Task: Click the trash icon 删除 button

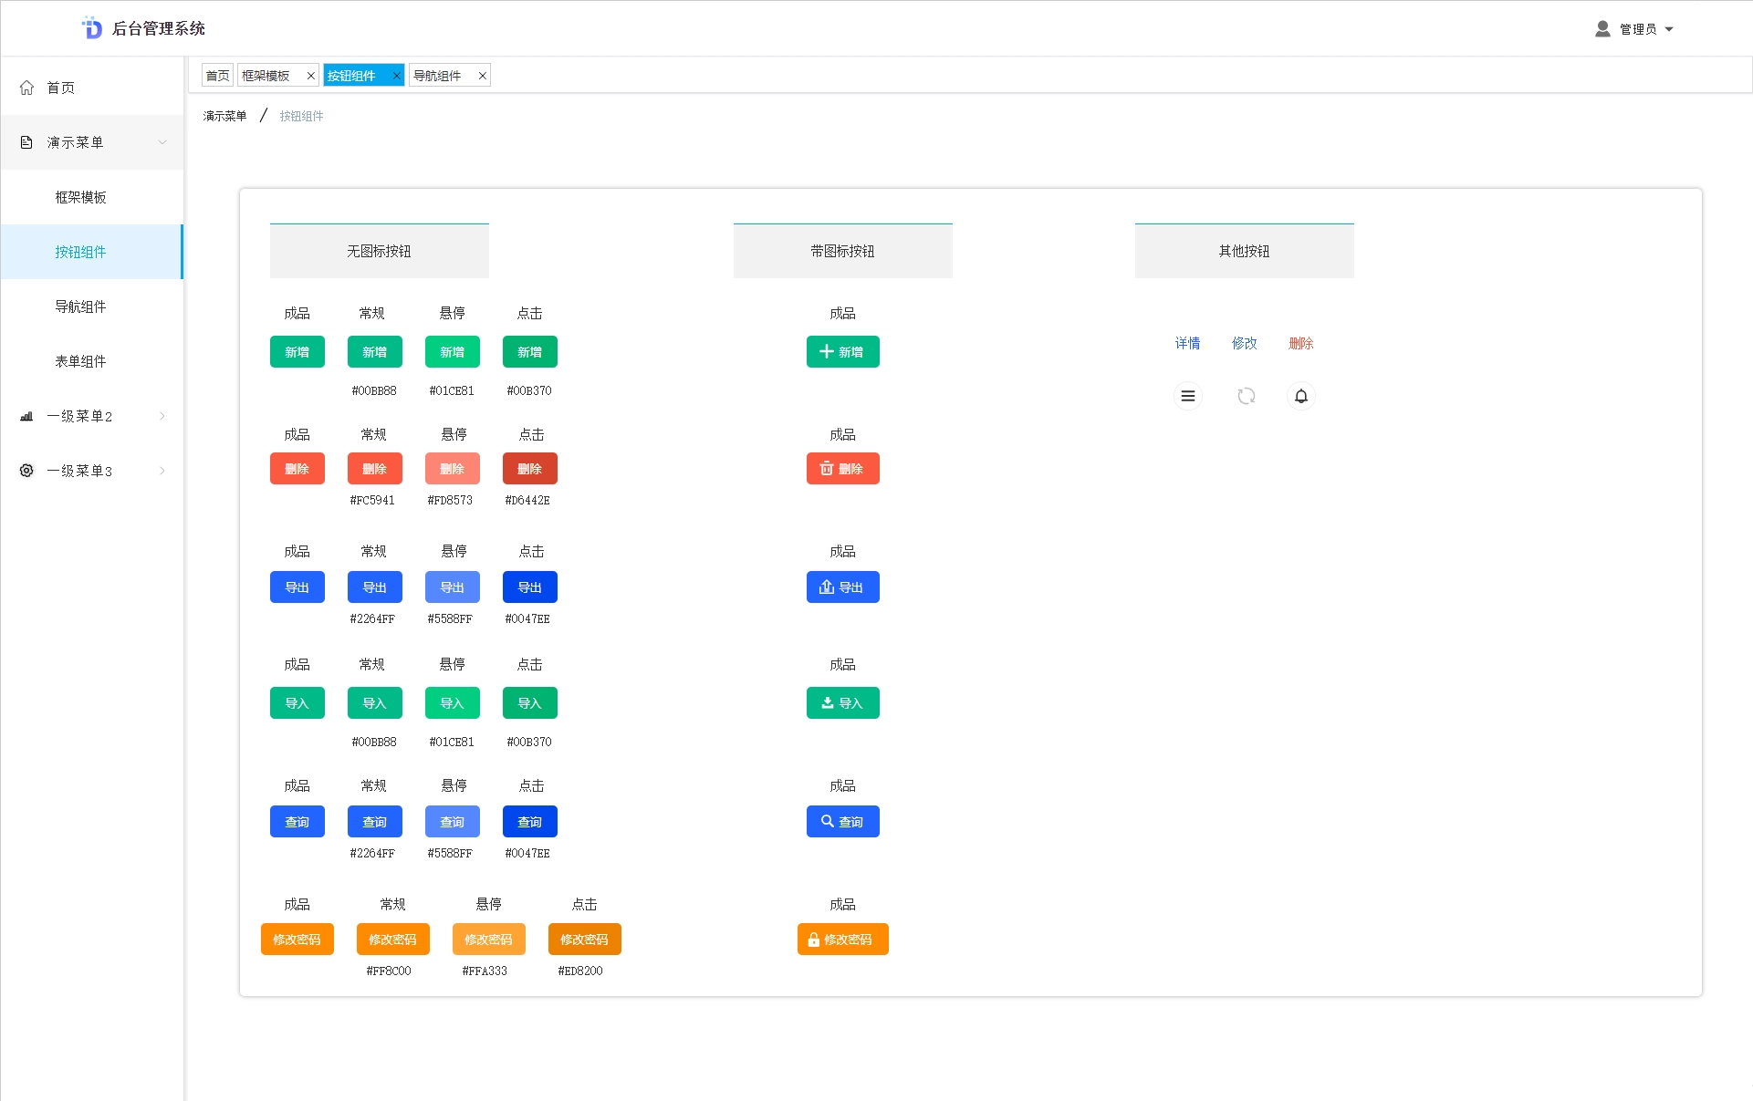Action: click(843, 469)
